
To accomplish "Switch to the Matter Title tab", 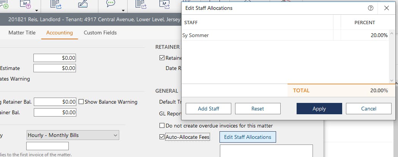I will point(22,33).
